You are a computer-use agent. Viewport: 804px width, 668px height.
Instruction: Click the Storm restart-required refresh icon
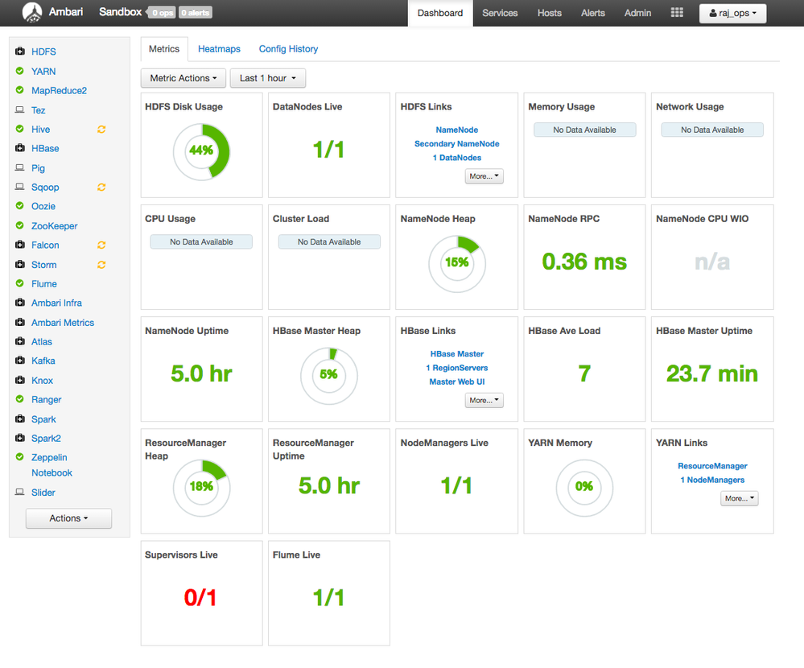101,265
